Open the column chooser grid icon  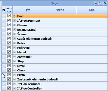tap(4, 10)
